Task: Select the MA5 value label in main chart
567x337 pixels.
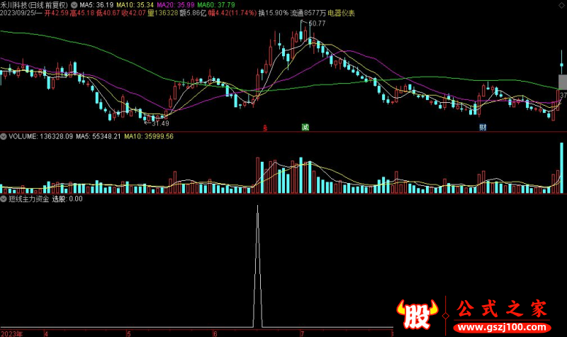Action: click(95, 4)
